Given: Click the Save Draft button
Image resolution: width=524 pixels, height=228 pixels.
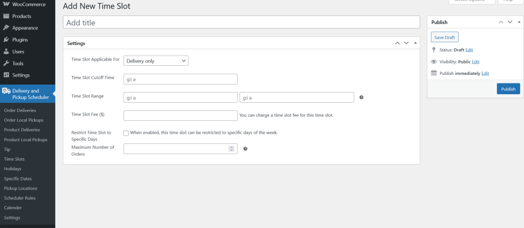Looking at the screenshot, I should (445, 36).
